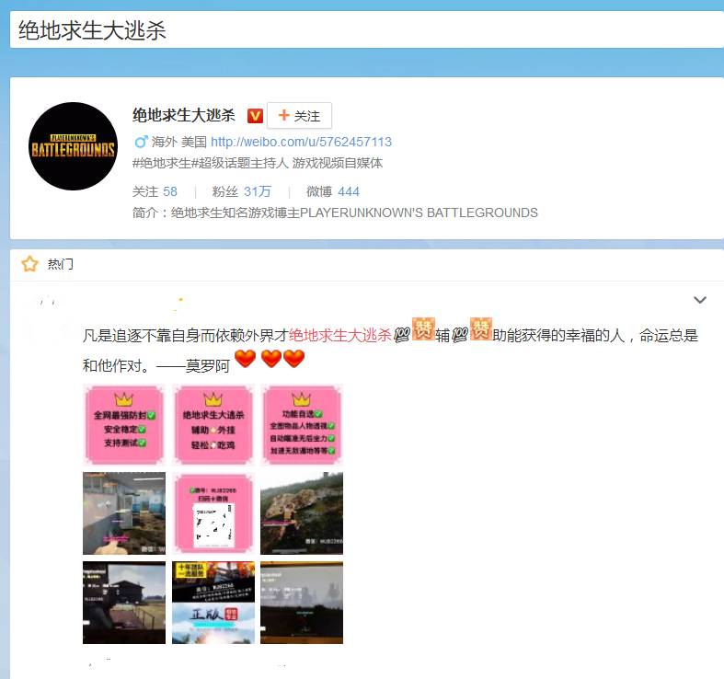Viewport: 724px width, 679px height.
Task: Open the followers count 粉丝 31万
Action: click(242, 191)
